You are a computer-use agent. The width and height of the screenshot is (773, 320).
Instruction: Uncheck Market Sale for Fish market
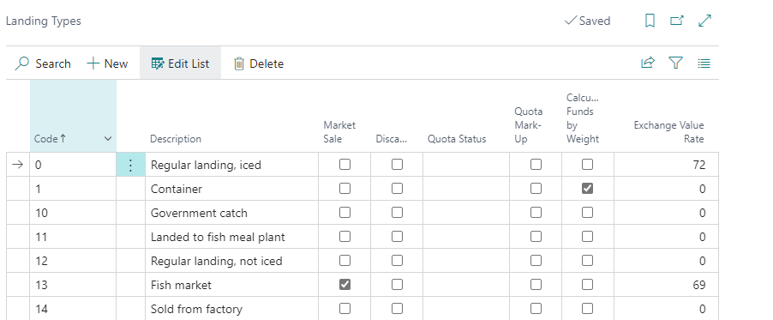tap(345, 285)
